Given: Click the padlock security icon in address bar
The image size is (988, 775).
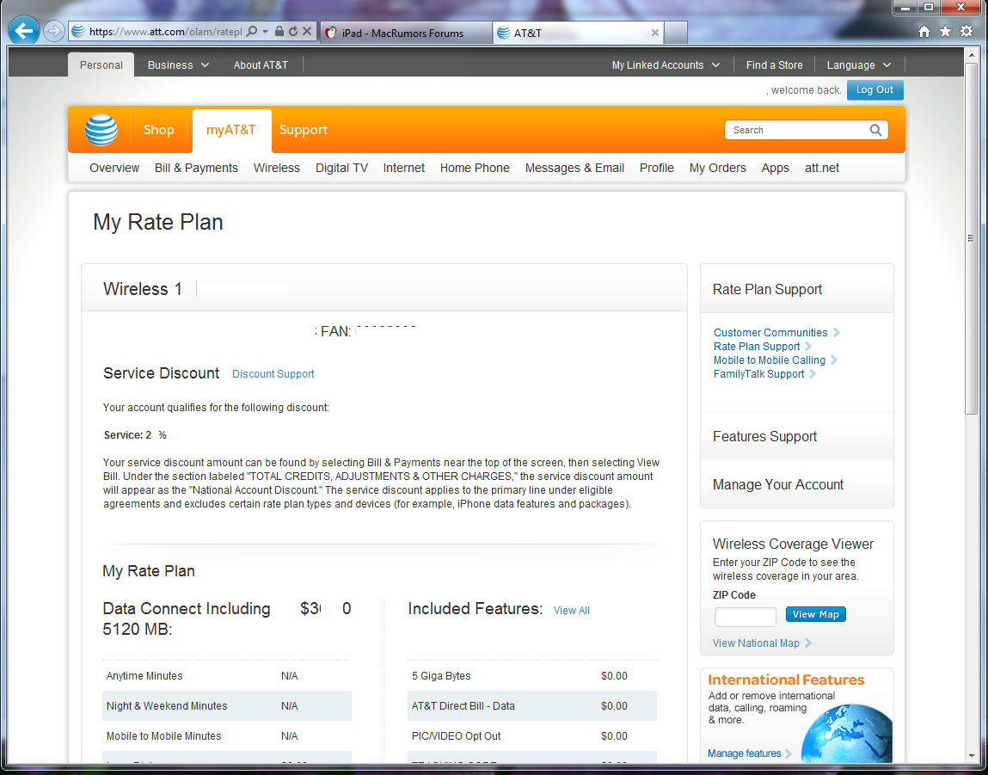Looking at the screenshot, I should [x=279, y=31].
